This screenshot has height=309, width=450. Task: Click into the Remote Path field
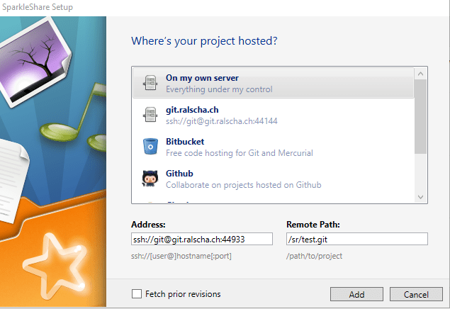click(x=356, y=239)
